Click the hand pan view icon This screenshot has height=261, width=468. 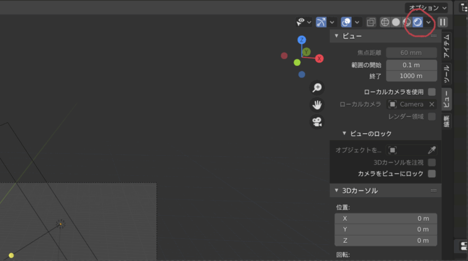[317, 105]
